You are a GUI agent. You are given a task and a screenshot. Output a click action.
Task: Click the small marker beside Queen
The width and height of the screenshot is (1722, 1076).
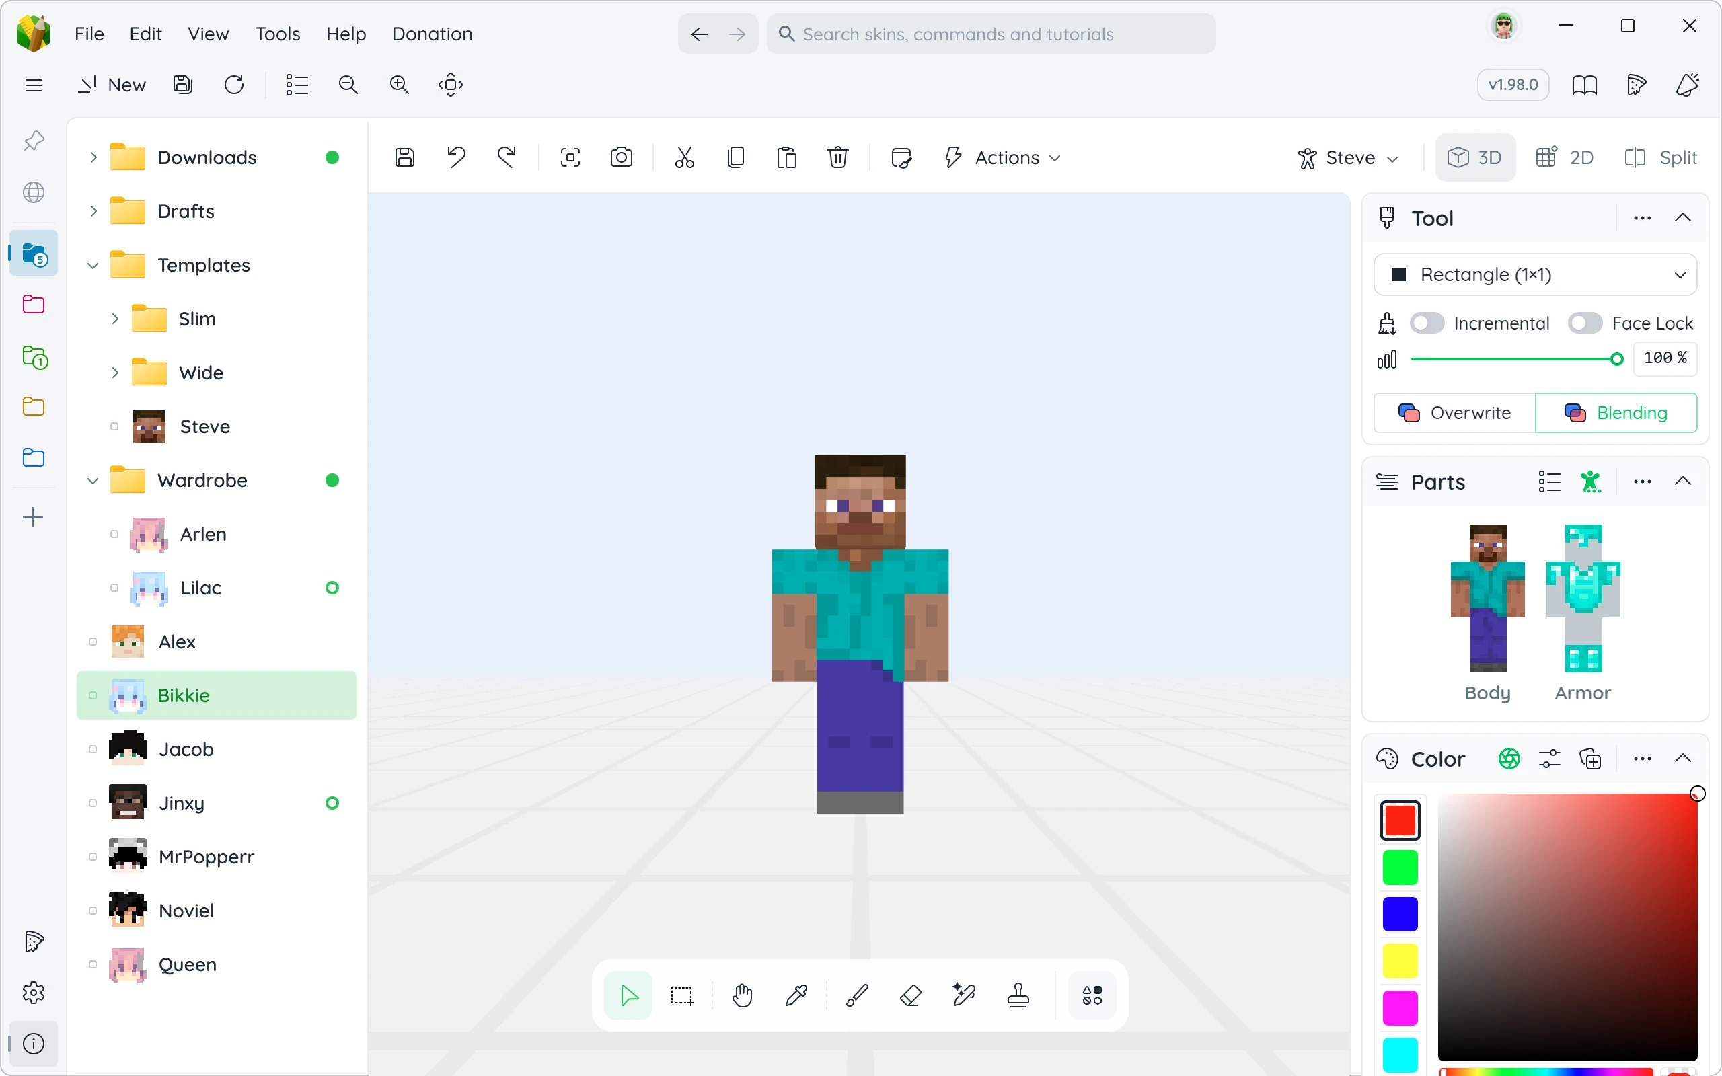coord(93,964)
